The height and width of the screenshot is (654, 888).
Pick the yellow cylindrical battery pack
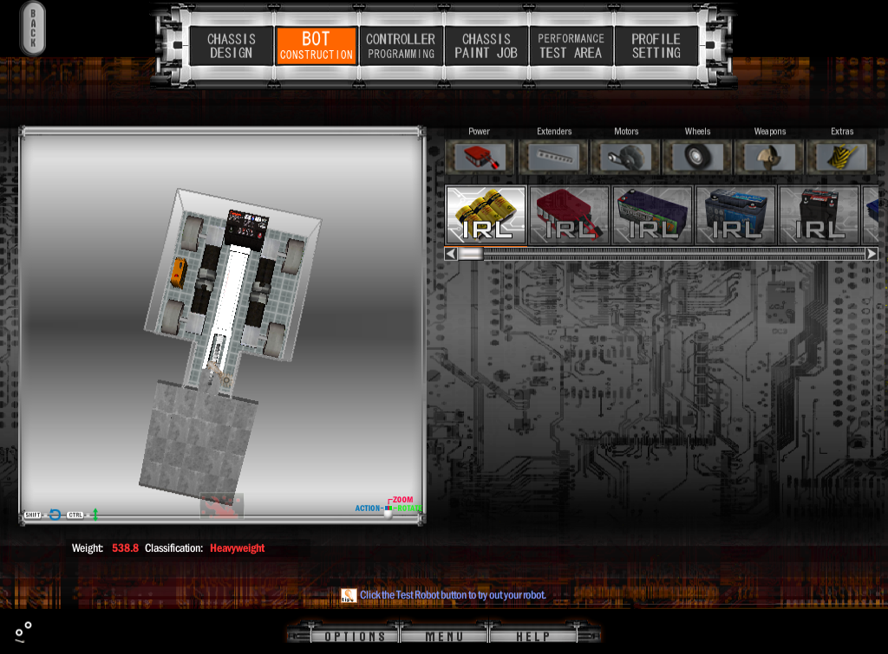[x=486, y=215]
